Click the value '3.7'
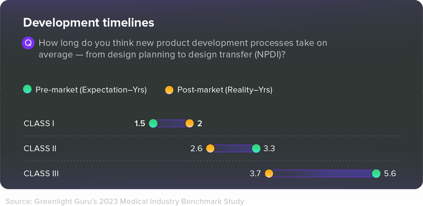 [255, 173]
